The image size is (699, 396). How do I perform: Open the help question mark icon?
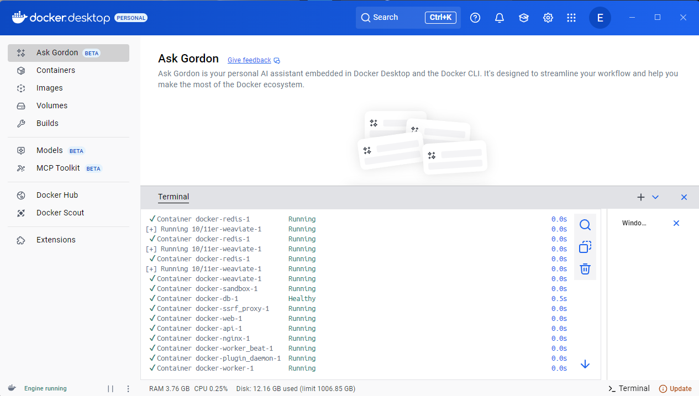(475, 18)
